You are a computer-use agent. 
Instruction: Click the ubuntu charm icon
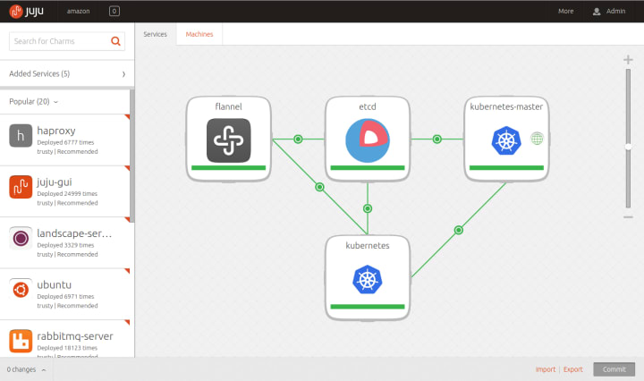coord(21,290)
